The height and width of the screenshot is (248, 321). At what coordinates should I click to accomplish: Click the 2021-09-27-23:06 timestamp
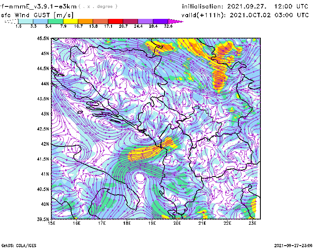pos(293,246)
